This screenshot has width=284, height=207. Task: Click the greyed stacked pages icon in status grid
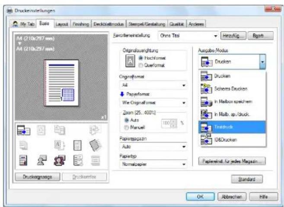click(x=23, y=145)
